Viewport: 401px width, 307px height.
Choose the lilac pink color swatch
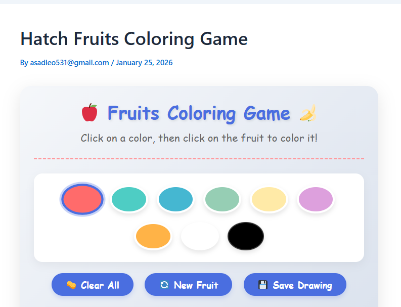(x=316, y=199)
